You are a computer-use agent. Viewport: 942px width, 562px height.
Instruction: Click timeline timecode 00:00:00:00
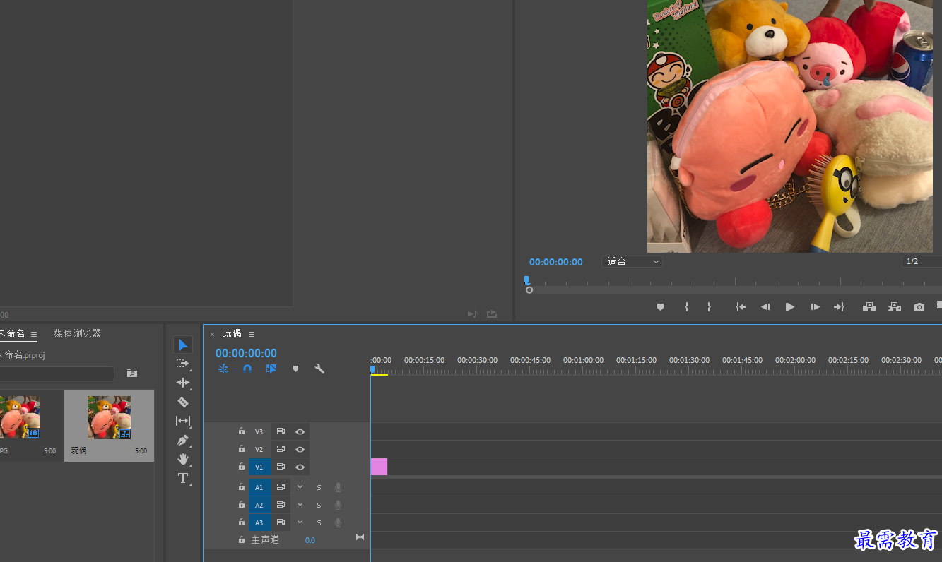246,353
